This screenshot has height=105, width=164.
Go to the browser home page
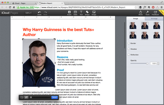pos(14,7)
